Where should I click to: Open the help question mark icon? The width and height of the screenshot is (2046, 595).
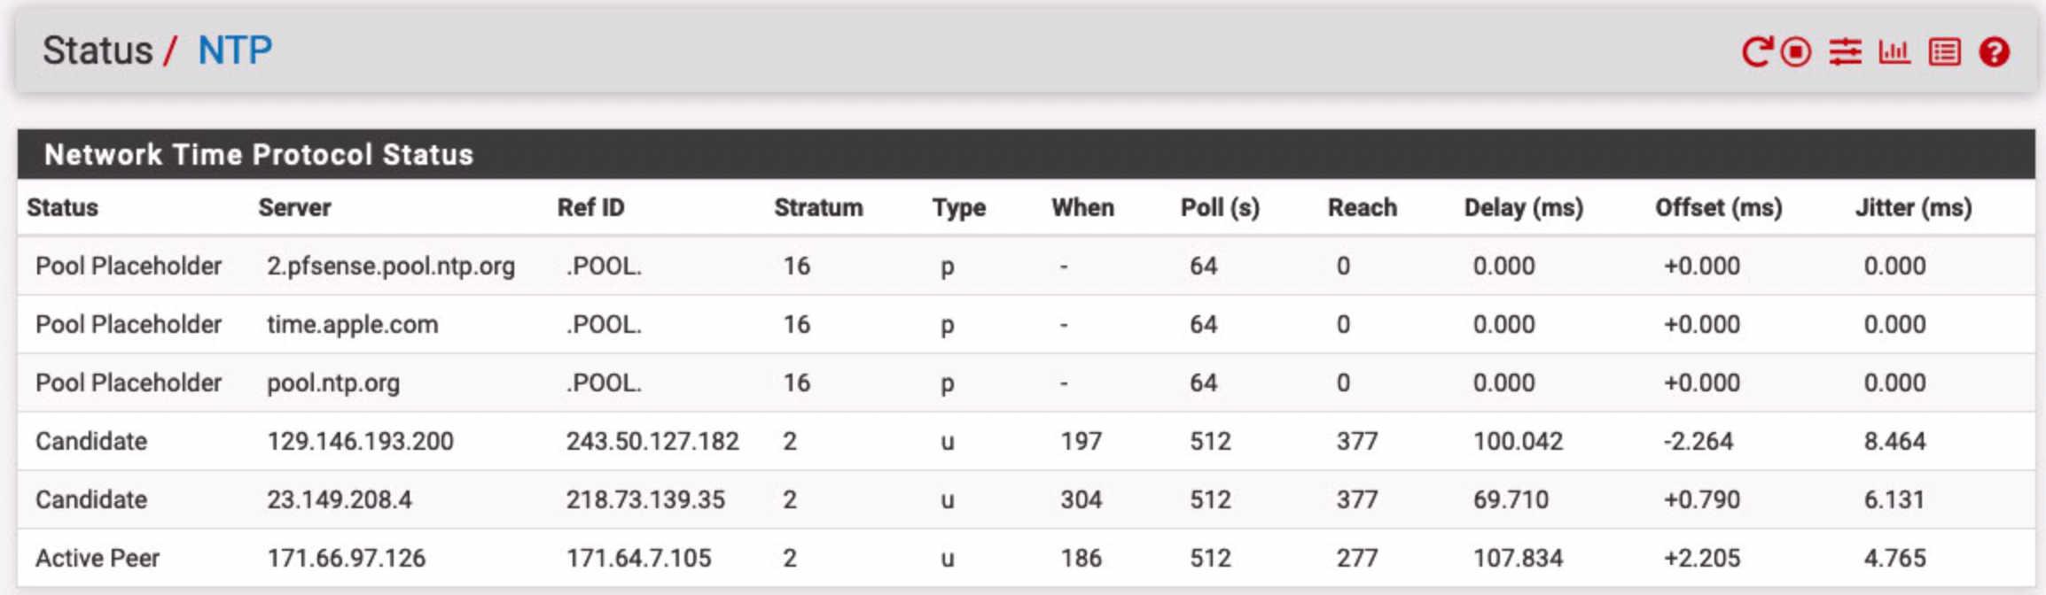coord(1995,51)
